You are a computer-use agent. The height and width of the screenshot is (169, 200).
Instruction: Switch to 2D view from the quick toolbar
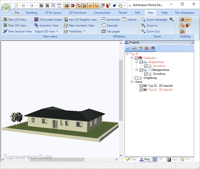[41, 6]
